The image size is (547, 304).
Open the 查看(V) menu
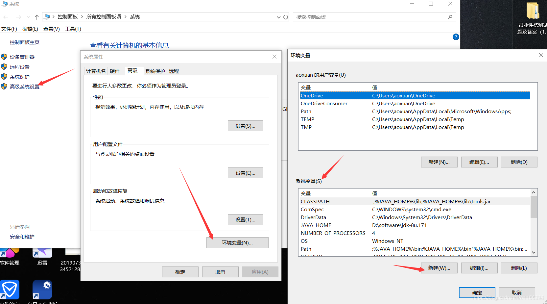pyautogui.click(x=52, y=29)
